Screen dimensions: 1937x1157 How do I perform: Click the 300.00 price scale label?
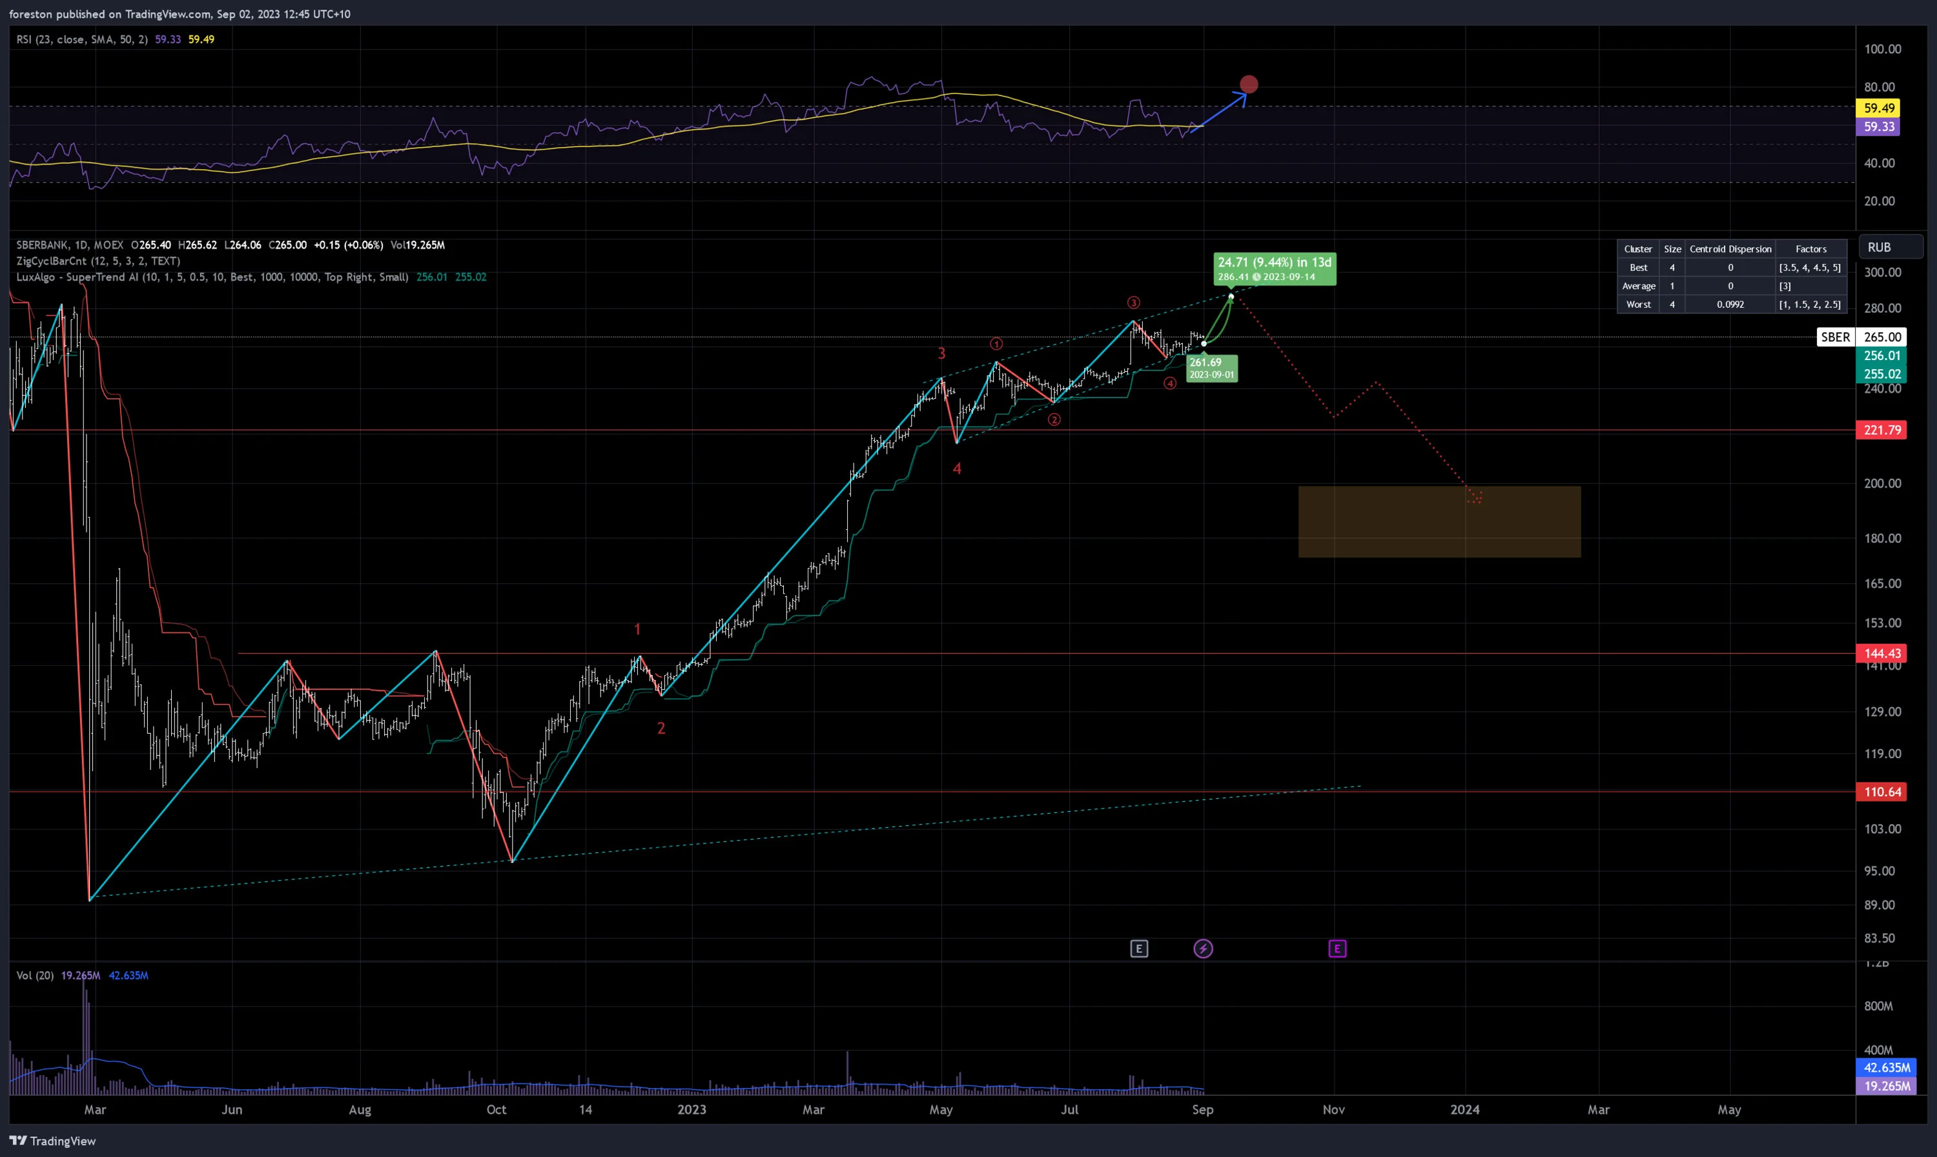(x=1882, y=272)
